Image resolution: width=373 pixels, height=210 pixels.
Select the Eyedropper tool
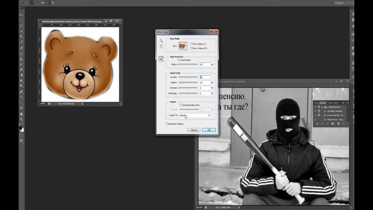tap(22, 42)
